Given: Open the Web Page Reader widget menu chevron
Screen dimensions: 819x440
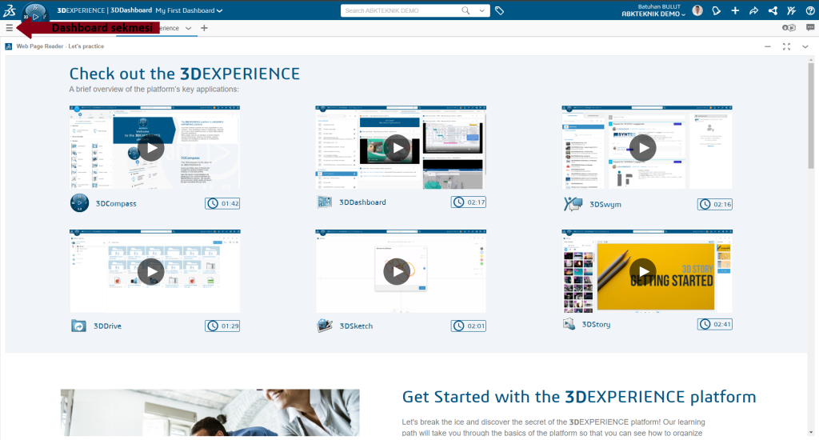Looking at the screenshot, I should click(x=805, y=46).
